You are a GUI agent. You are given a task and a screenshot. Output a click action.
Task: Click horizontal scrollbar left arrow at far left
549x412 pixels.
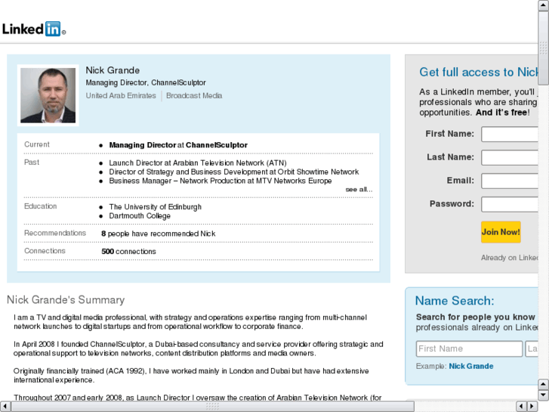[5, 407]
